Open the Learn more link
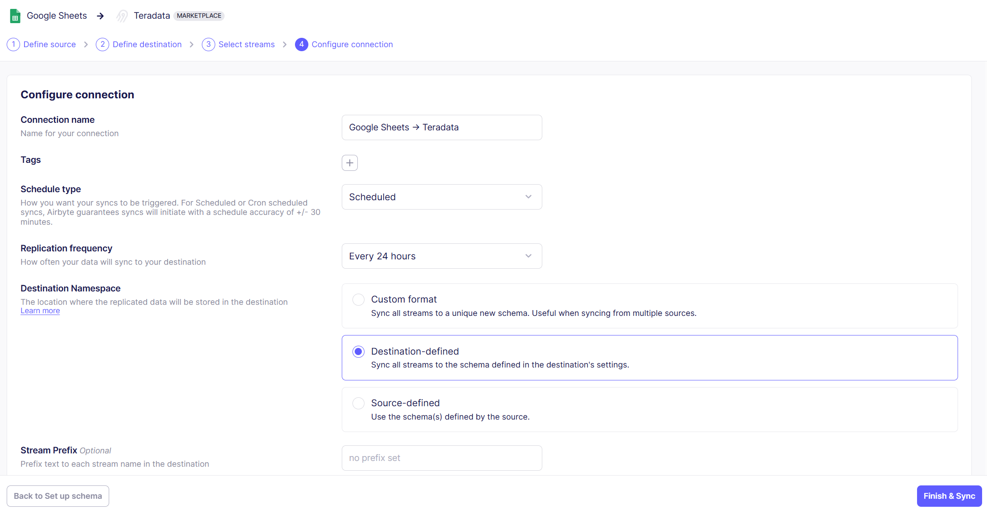The height and width of the screenshot is (513, 987). coord(40,311)
